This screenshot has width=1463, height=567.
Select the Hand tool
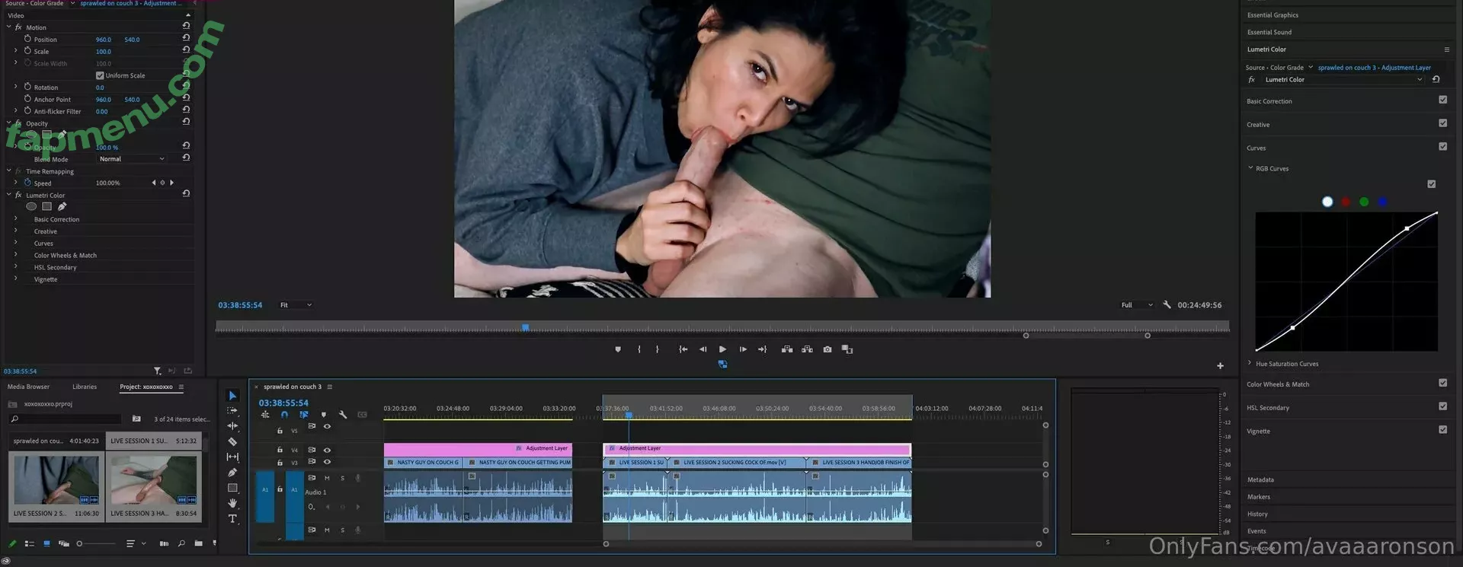click(232, 503)
